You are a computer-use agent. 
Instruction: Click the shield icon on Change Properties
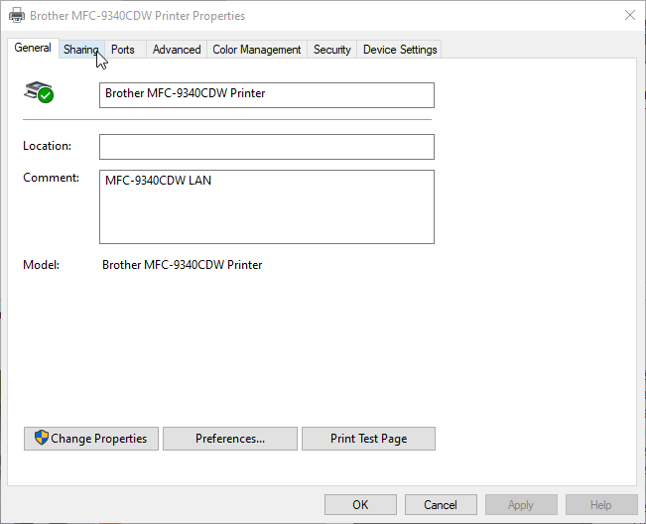pyautogui.click(x=42, y=438)
